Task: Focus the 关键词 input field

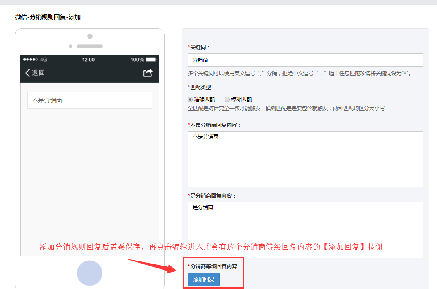Action: [x=305, y=60]
